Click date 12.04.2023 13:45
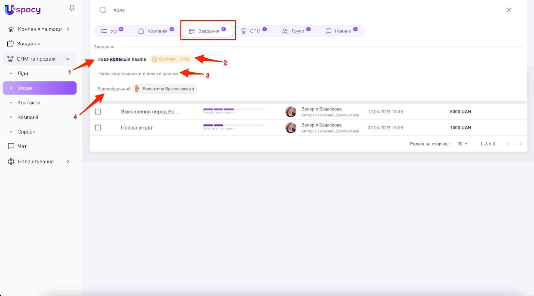This screenshot has height=296, width=534. (385, 112)
